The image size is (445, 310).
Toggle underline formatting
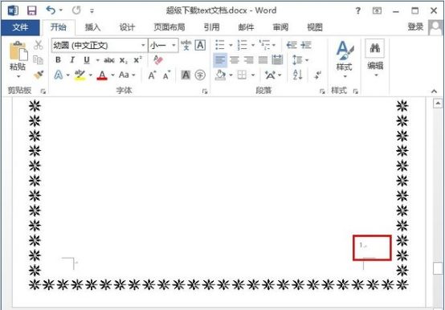point(87,60)
